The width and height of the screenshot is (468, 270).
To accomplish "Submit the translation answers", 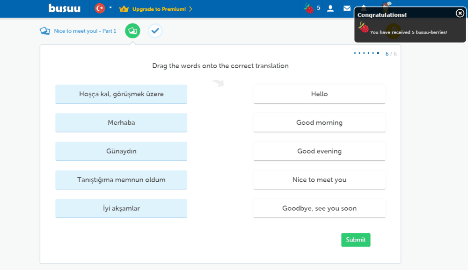I will (x=356, y=240).
